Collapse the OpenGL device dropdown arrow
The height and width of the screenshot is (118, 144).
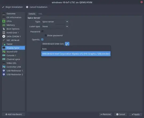67,44
